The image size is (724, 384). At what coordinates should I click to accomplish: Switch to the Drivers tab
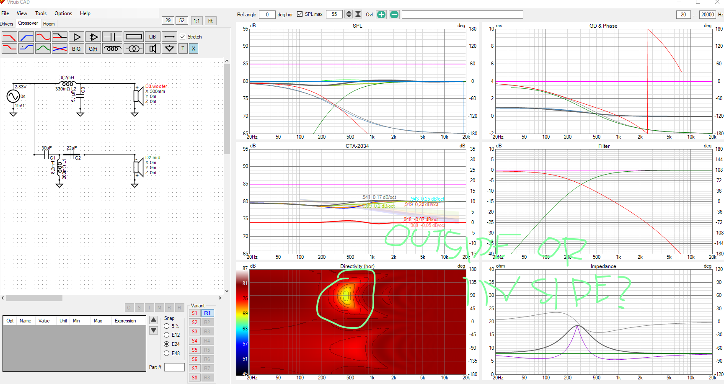[x=6, y=24]
